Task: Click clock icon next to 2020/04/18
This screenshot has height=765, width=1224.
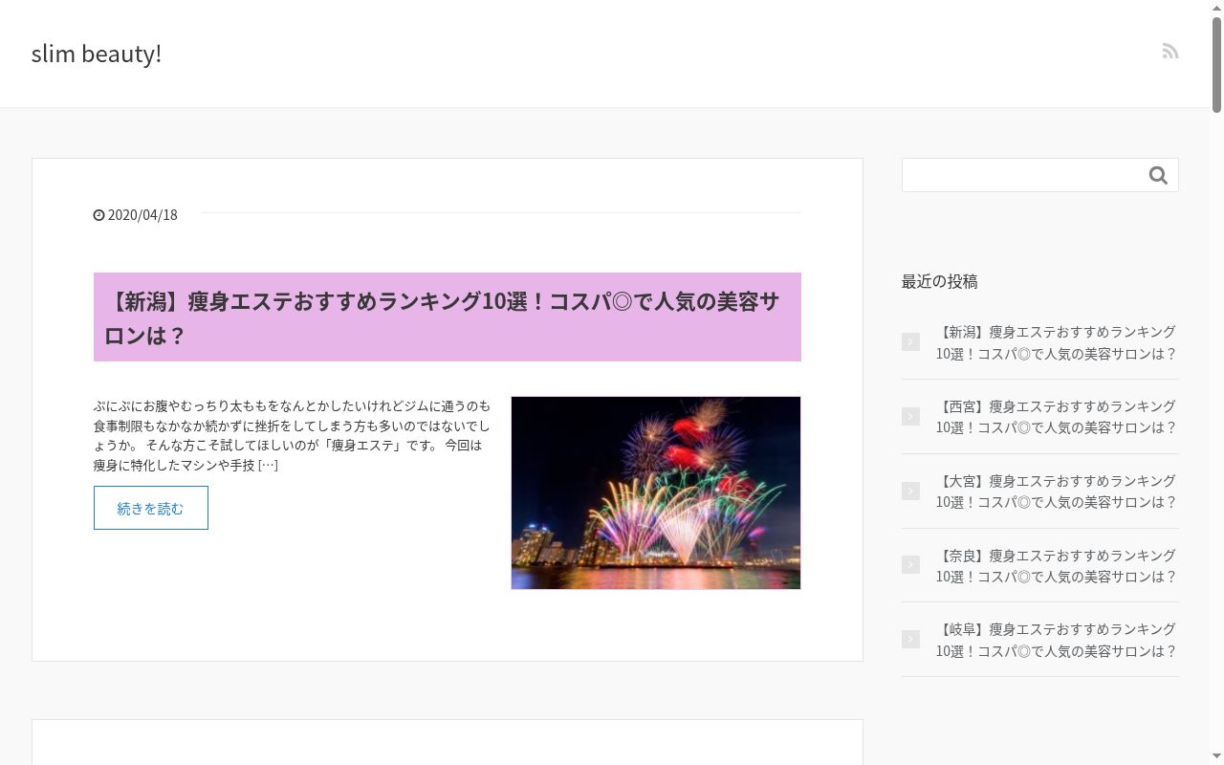Action: tap(98, 215)
